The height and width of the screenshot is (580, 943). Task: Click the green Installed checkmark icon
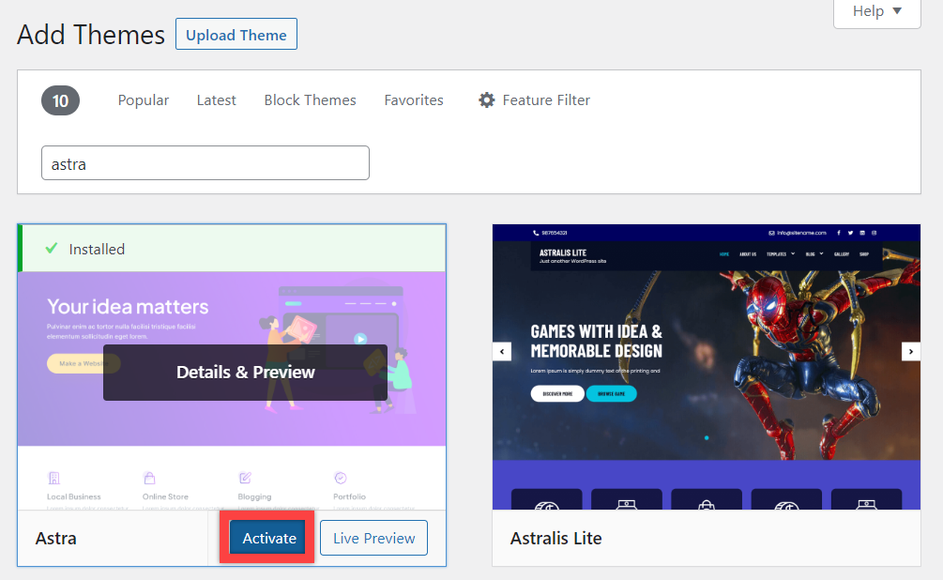point(52,248)
